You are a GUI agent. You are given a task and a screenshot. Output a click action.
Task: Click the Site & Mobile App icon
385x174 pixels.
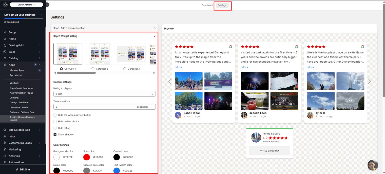5,130
